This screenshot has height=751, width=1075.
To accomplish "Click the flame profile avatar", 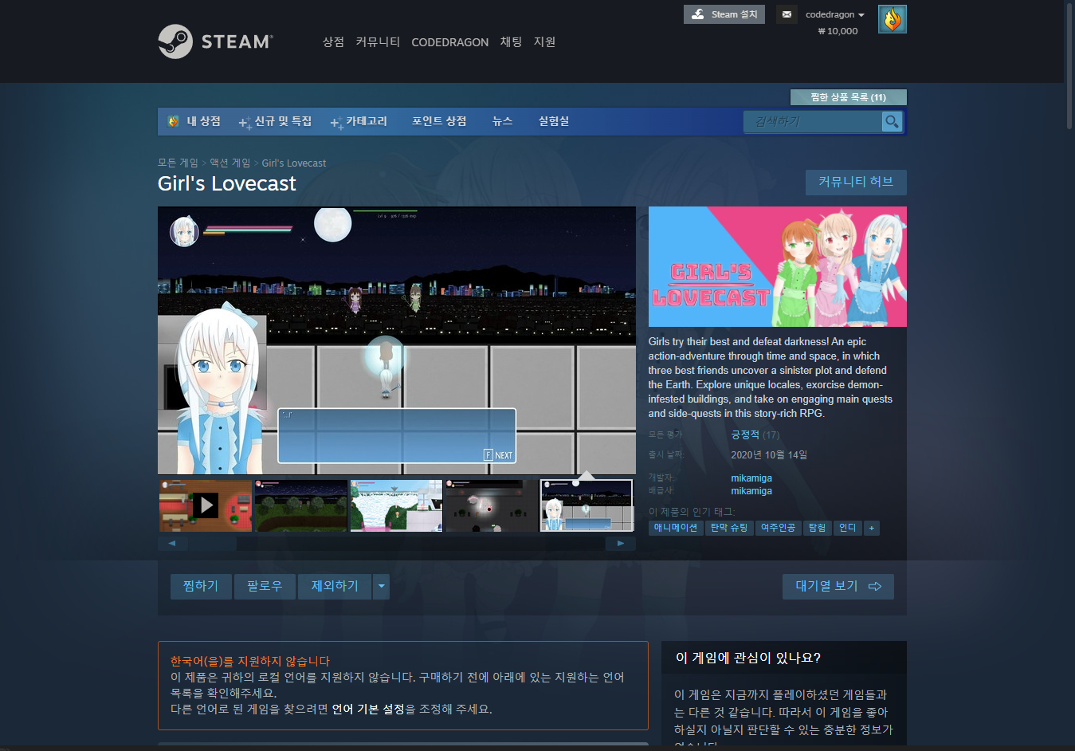I will pyautogui.click(x=892, y=19).
